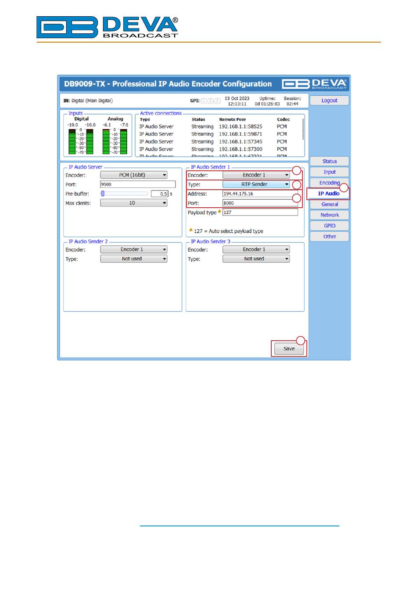The width and height of the screenshot is (417, 594).
Task: Select the connection row with peer 192.168.1.1:57300
Action: tap(219, 149)
